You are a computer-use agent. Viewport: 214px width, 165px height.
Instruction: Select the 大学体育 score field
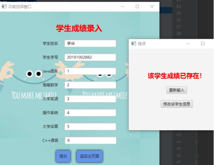click(90, 127)
